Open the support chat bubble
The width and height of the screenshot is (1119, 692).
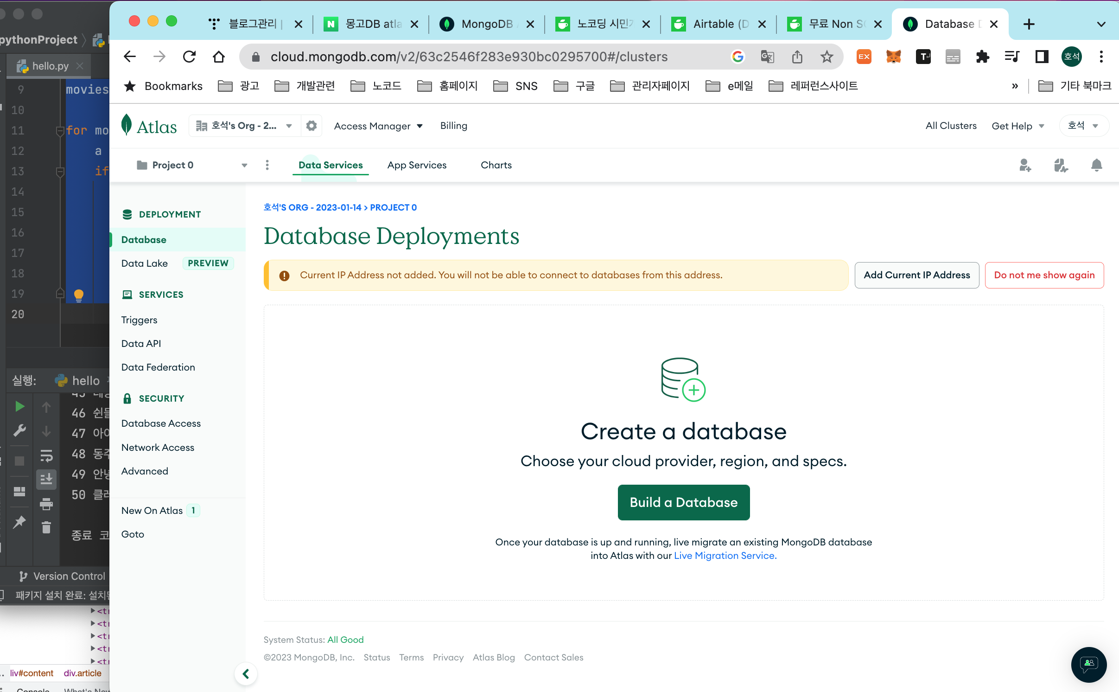click(1089, 664)
